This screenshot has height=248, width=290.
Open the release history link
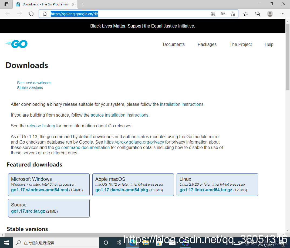[x=41, y=126]
